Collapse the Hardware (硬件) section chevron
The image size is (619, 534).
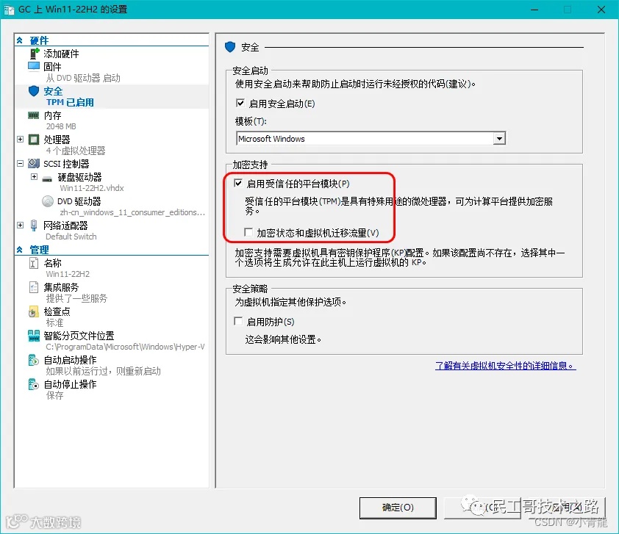[20, 40]
